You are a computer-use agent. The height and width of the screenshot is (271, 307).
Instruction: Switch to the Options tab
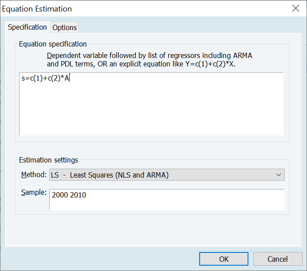(65, 27)
